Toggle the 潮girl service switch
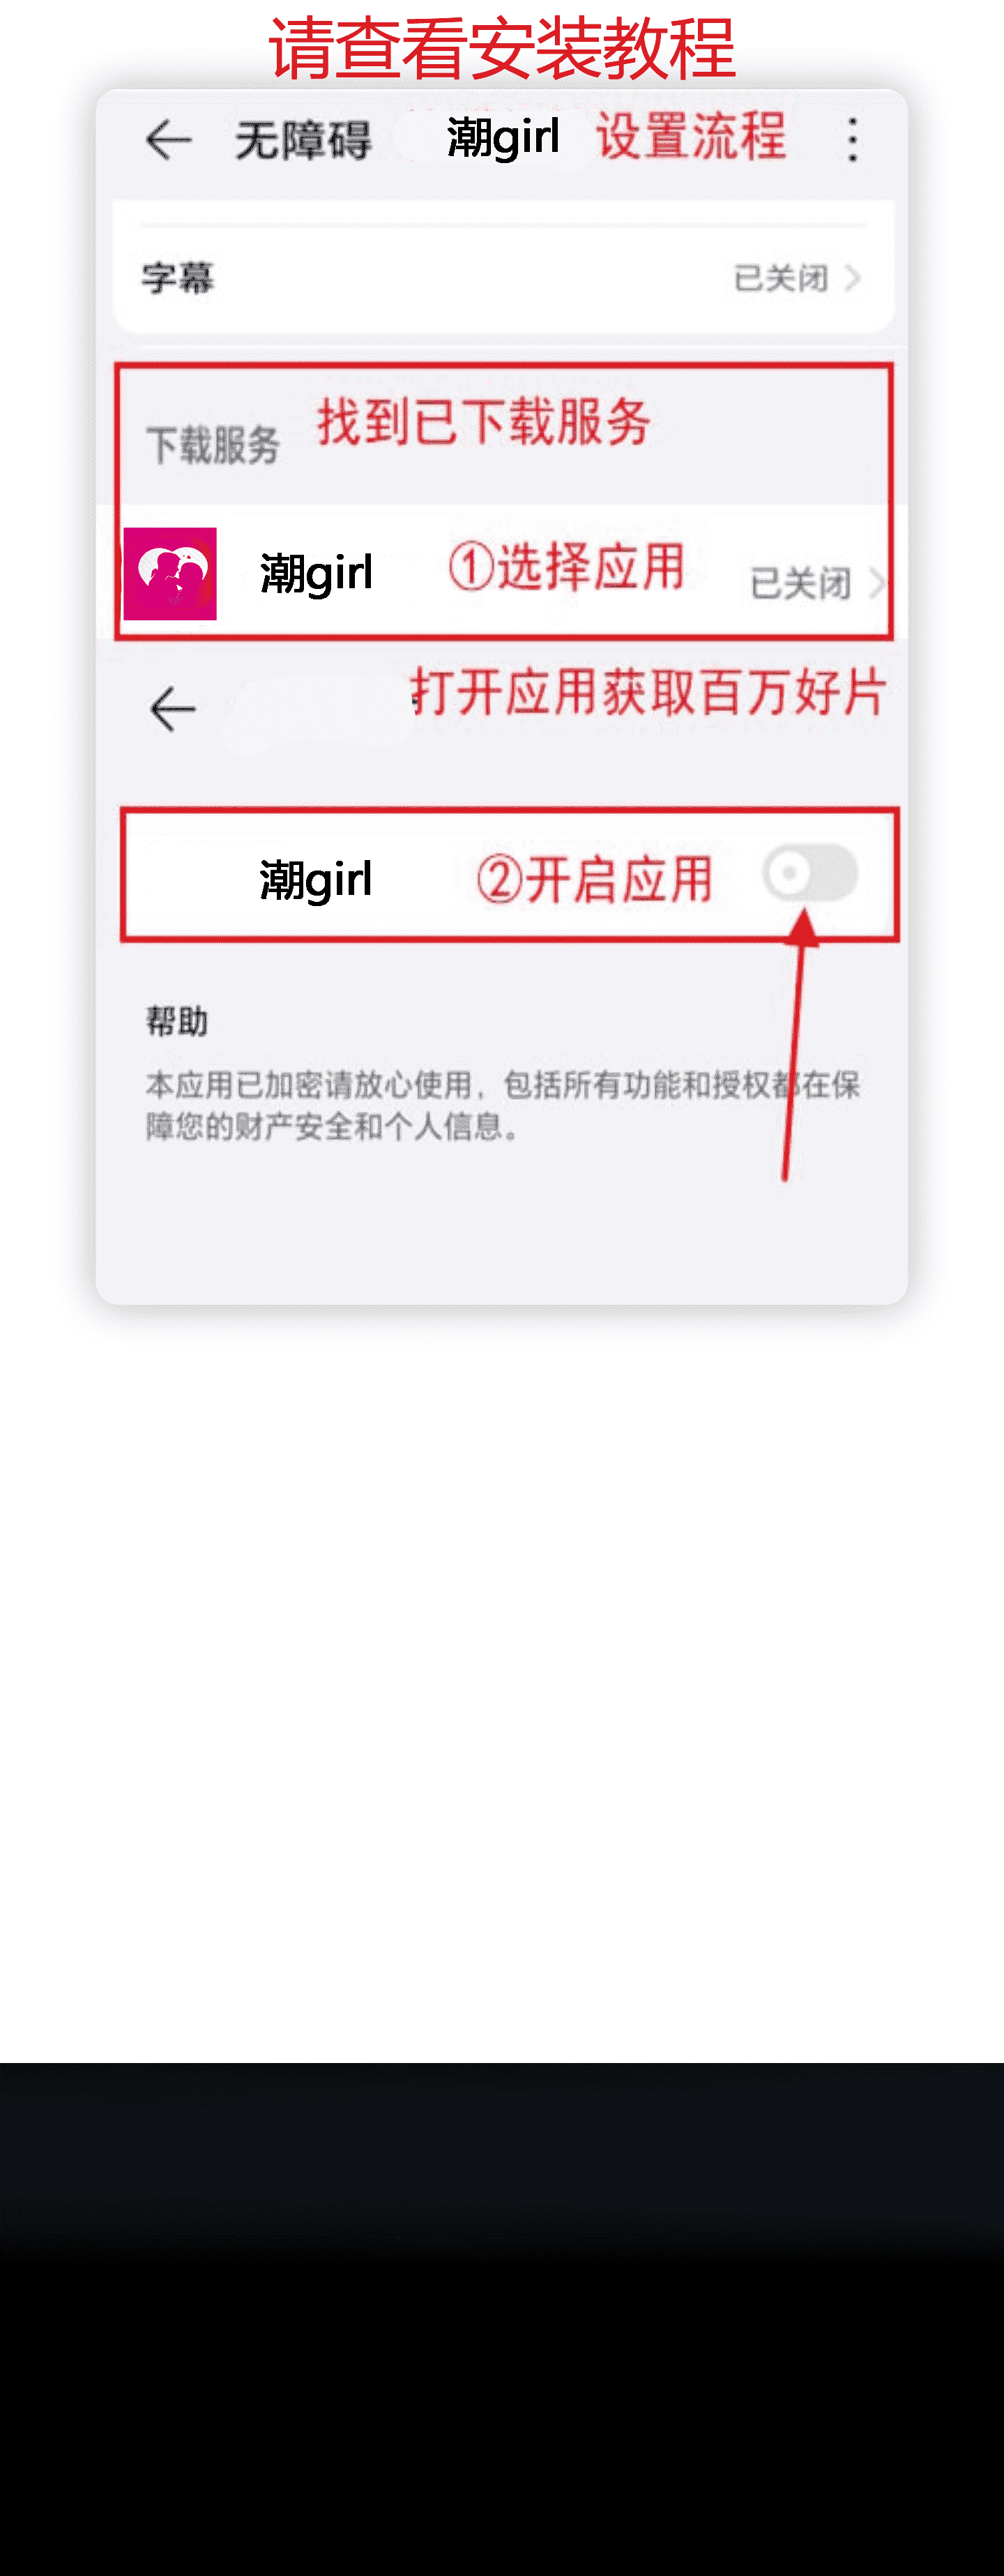This screenshot has width=1004, height=2576. pyautogui.click(x=810, y=873)
